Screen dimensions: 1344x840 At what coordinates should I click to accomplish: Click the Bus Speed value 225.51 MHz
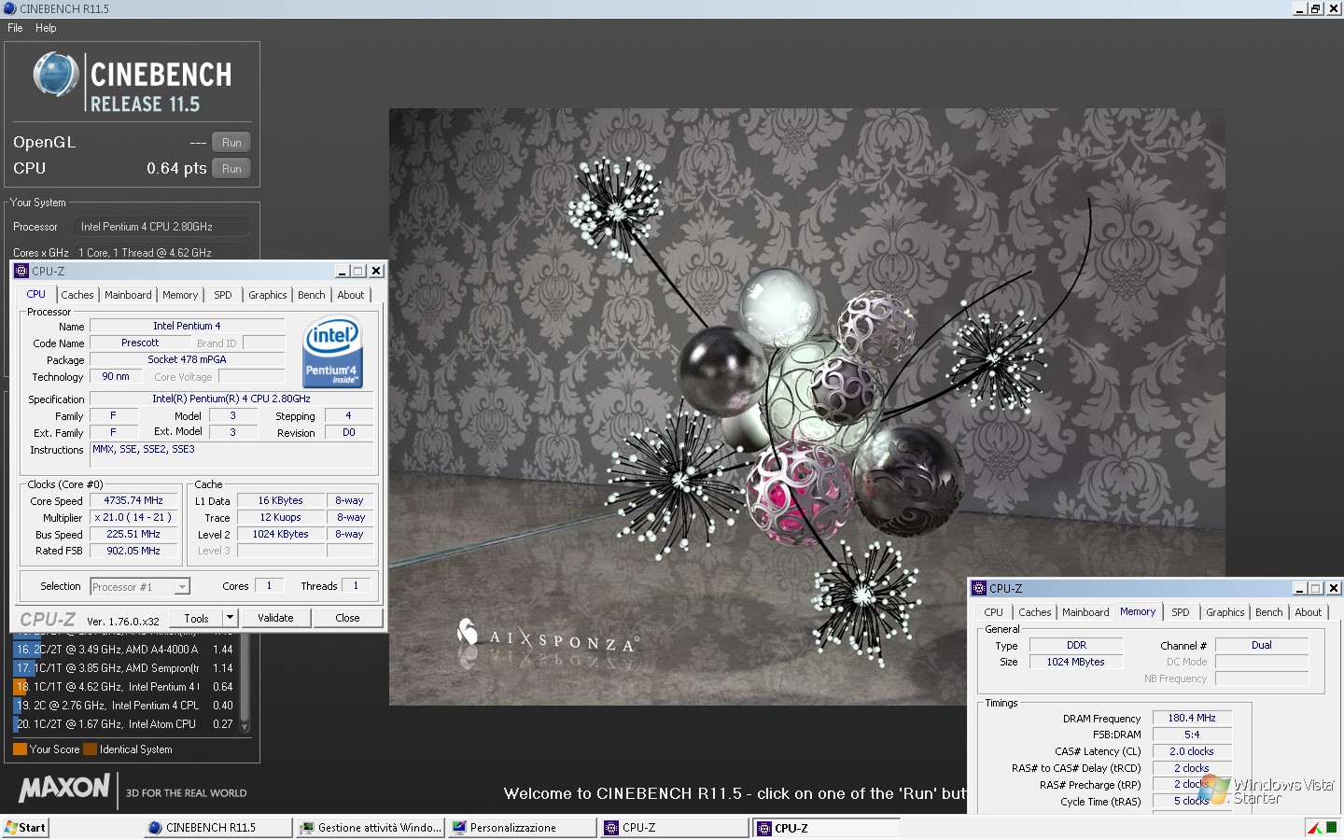[133, 535]
